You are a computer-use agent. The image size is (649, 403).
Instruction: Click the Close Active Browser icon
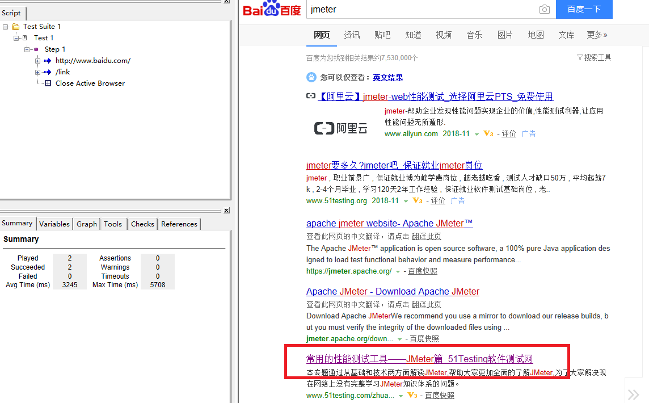48,83
